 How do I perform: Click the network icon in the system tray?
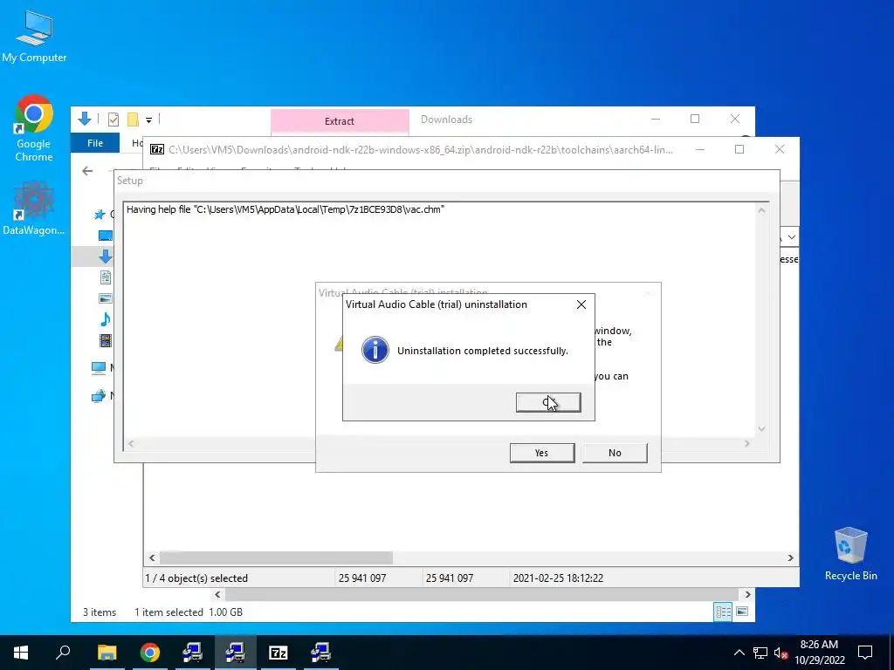coord(760,653)
